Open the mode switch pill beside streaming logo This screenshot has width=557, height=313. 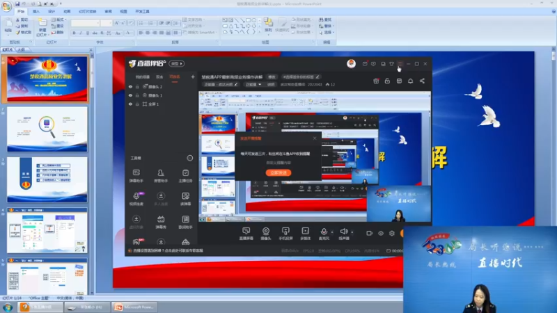(x=177, y=63)
